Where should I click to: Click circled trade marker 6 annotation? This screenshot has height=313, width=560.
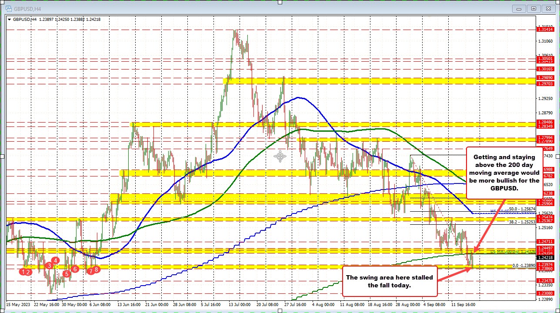click(74, 270)
